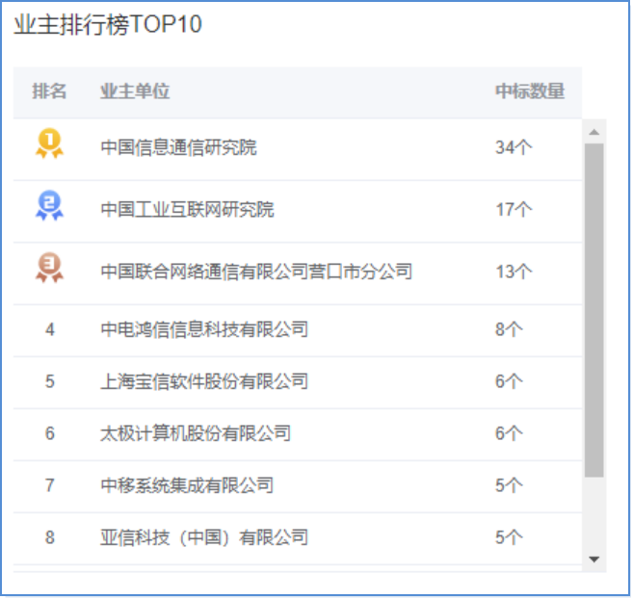
Task: Select 太极计算机股份有限公司 entry
Action: pyautogui.click(x=196, y=434)
